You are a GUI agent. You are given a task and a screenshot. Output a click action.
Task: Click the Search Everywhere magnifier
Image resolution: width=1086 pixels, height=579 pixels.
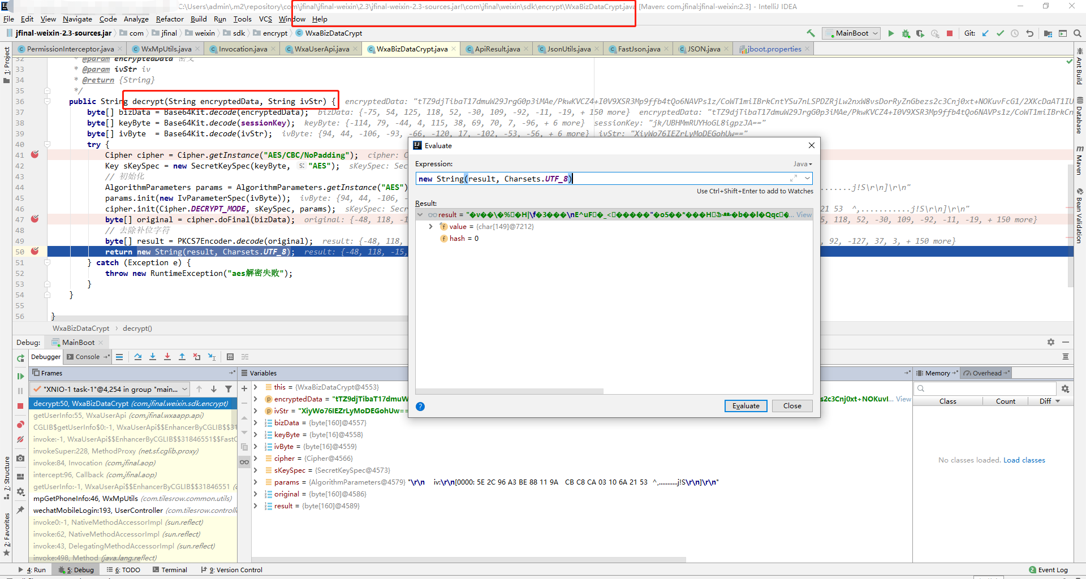(x=1078, y=33)
